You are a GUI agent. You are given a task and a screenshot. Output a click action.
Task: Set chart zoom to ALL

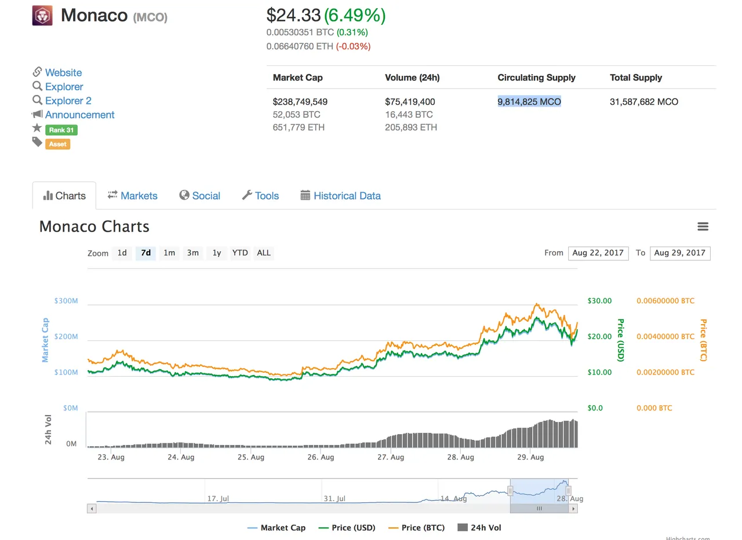click(x=264, y=253)
